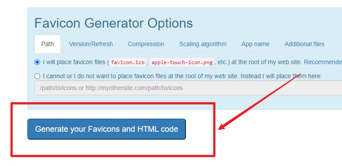Click the Favicon Generator Options heading
The height and width of the screenshot is (166, 342).
pos(114,23)
